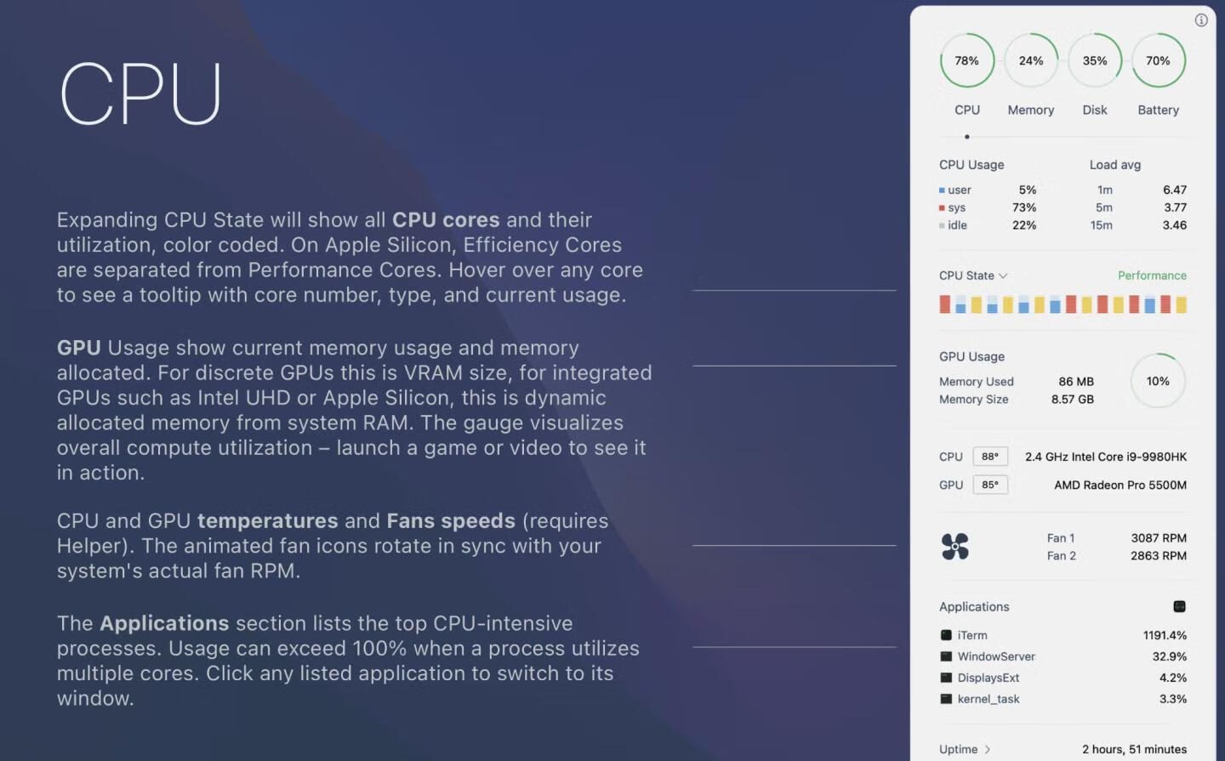
Task: Click the last yellow CPU core bar
Action: pyautogui.click(x=1181, y=305)
